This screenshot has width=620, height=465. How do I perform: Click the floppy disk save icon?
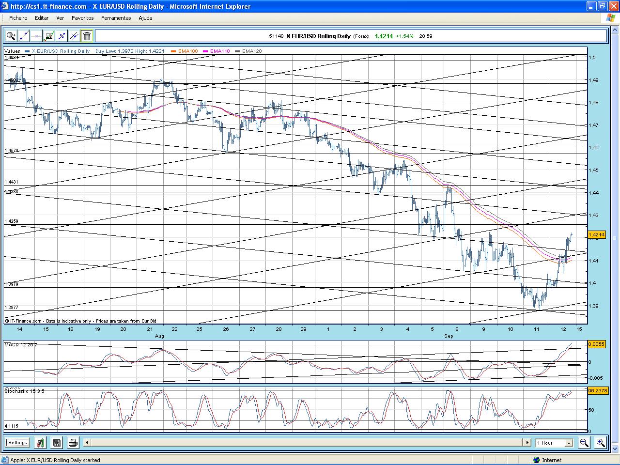(57, 443)
